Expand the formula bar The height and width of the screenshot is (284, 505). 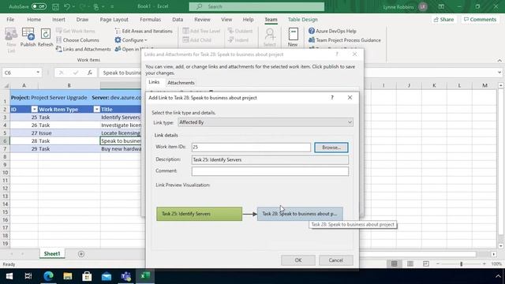[499, 73]
